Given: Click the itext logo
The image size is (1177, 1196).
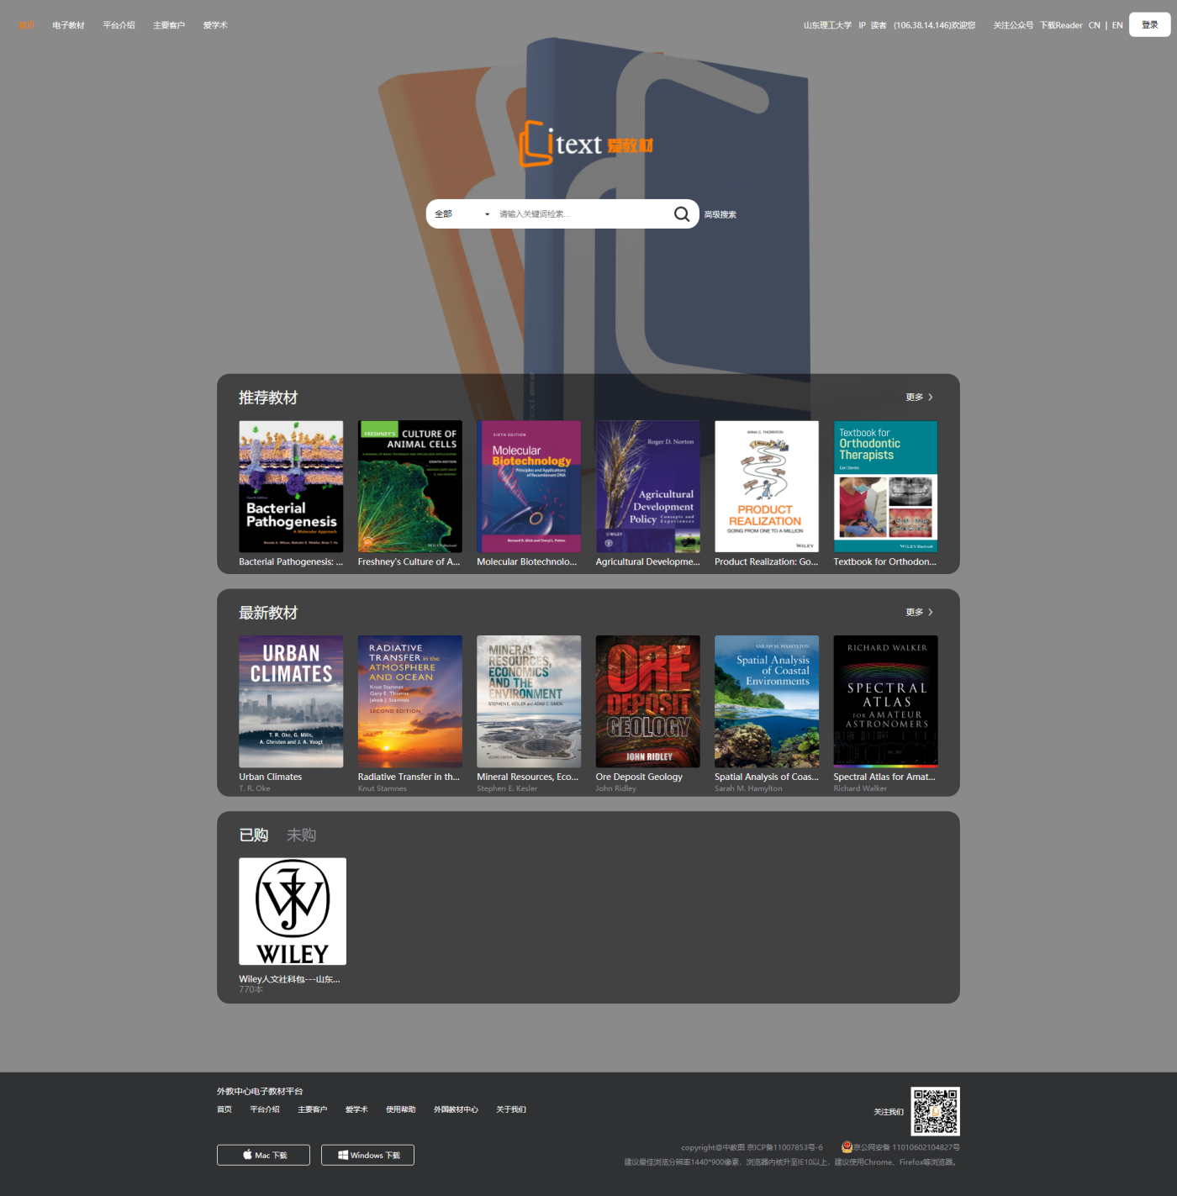Looking at the screenshot, I should 586,144.
